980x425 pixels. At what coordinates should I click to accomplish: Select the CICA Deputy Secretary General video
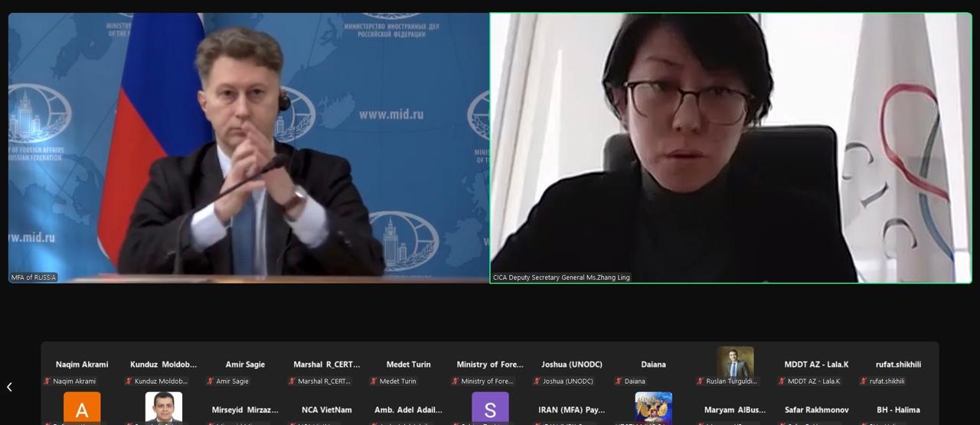click(730, 147)
